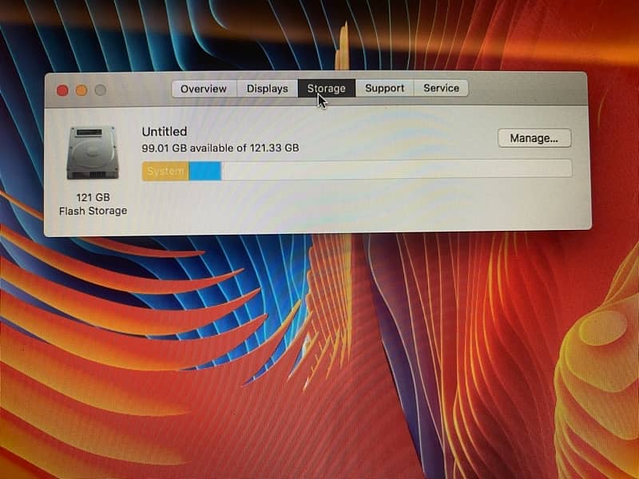Screen dimensions: 639x479
Task: Click the 121 GB capacity label
Action: [x=93, y=197]
